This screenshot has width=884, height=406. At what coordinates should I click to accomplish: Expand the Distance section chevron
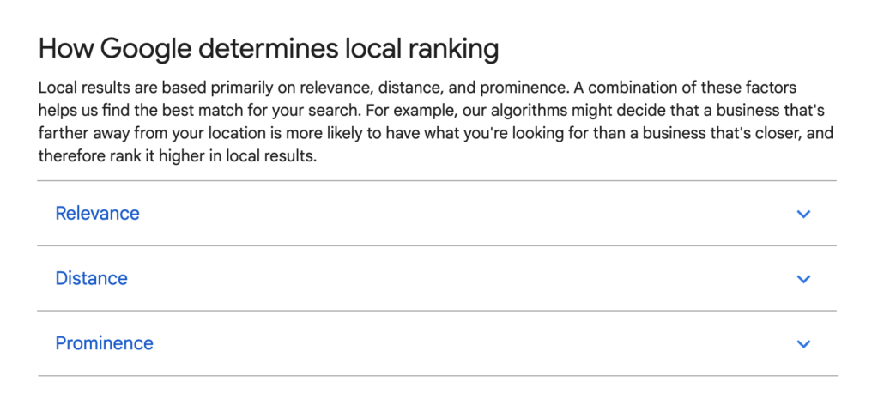click(803, 279)
